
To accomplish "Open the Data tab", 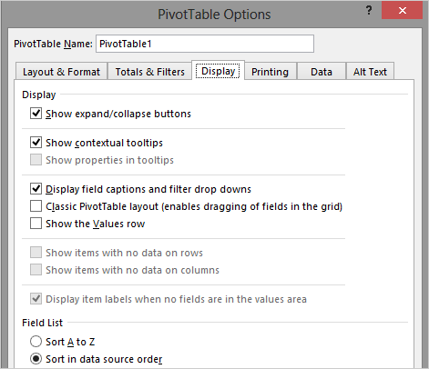I will (322, 72).
